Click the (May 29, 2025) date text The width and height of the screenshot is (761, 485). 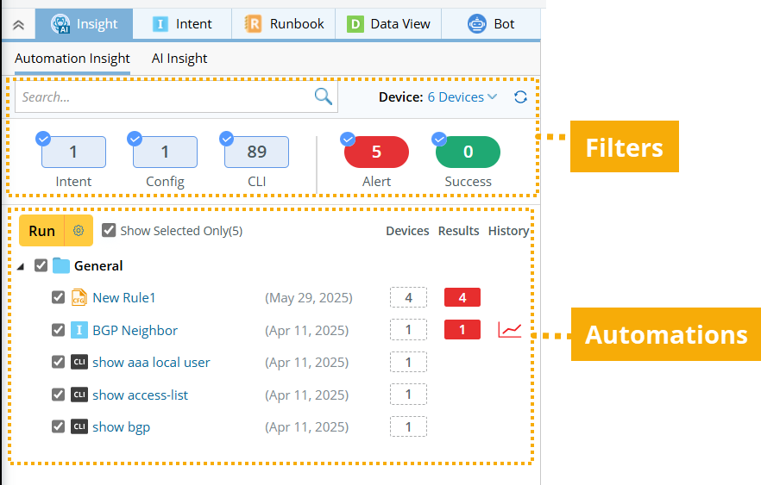coord(309,297)
